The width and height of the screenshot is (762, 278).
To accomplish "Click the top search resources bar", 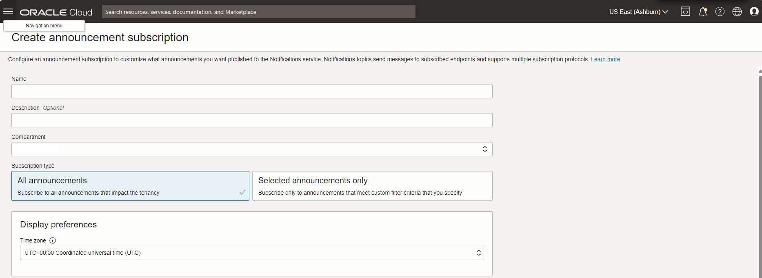I will [258, 12].
